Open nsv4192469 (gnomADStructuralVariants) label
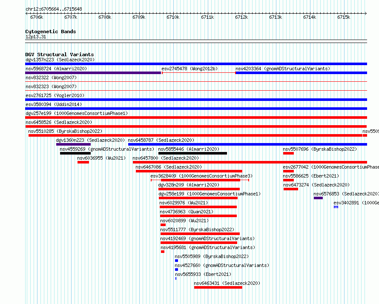 [207, 238]
